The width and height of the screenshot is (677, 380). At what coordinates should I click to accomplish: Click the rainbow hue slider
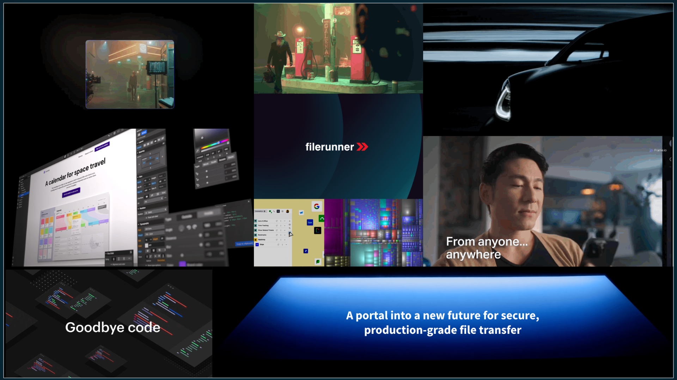[x=215, y=143]
